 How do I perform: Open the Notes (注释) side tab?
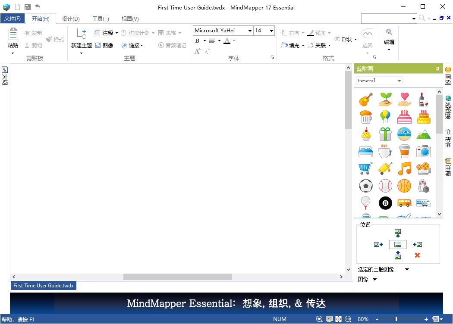[448, 167]
